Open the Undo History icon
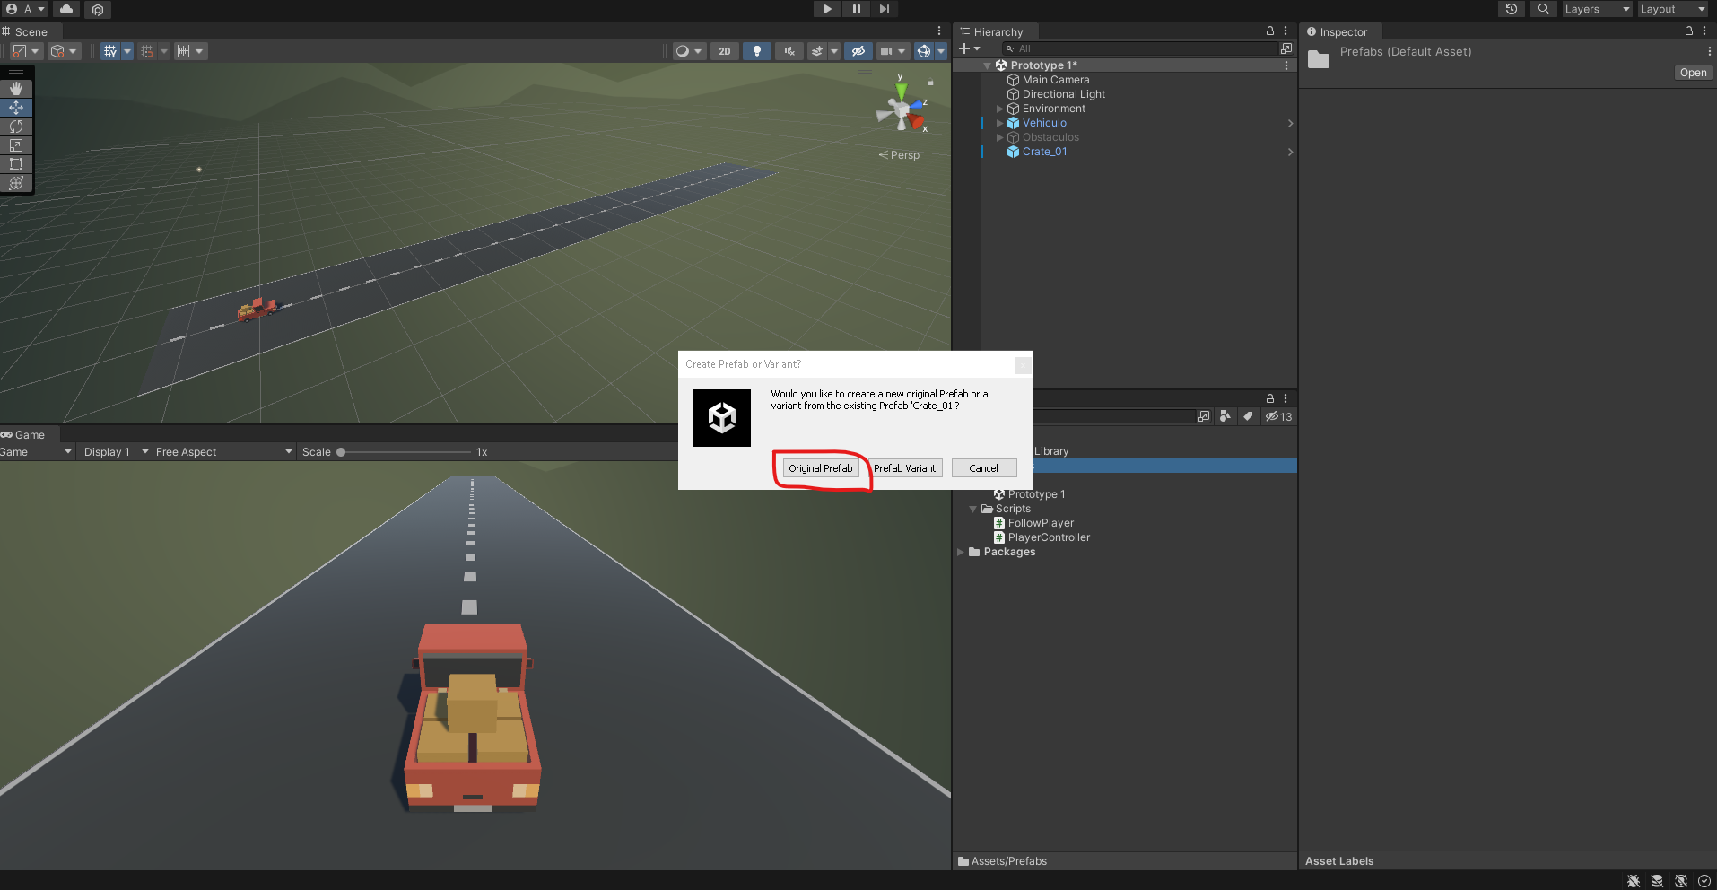 point(1512,9)
